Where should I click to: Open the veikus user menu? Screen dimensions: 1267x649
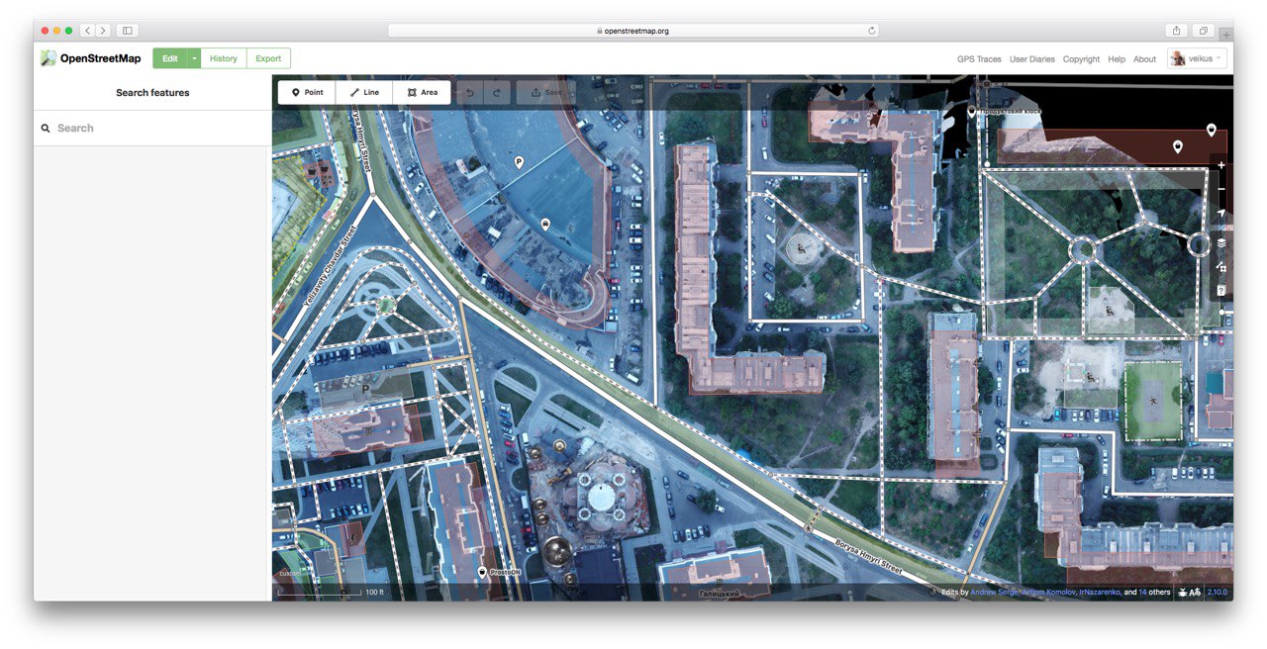tap(1197, 58)
